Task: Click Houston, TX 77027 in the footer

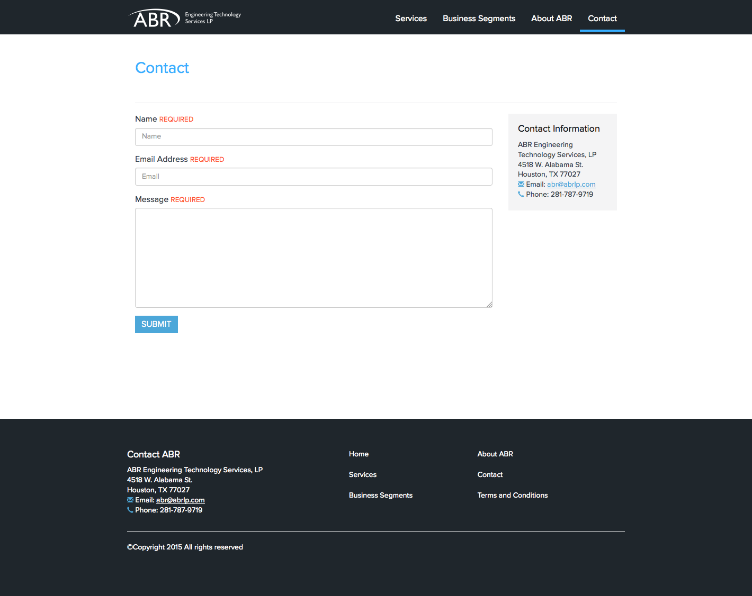Action: (x=158, y=490)
